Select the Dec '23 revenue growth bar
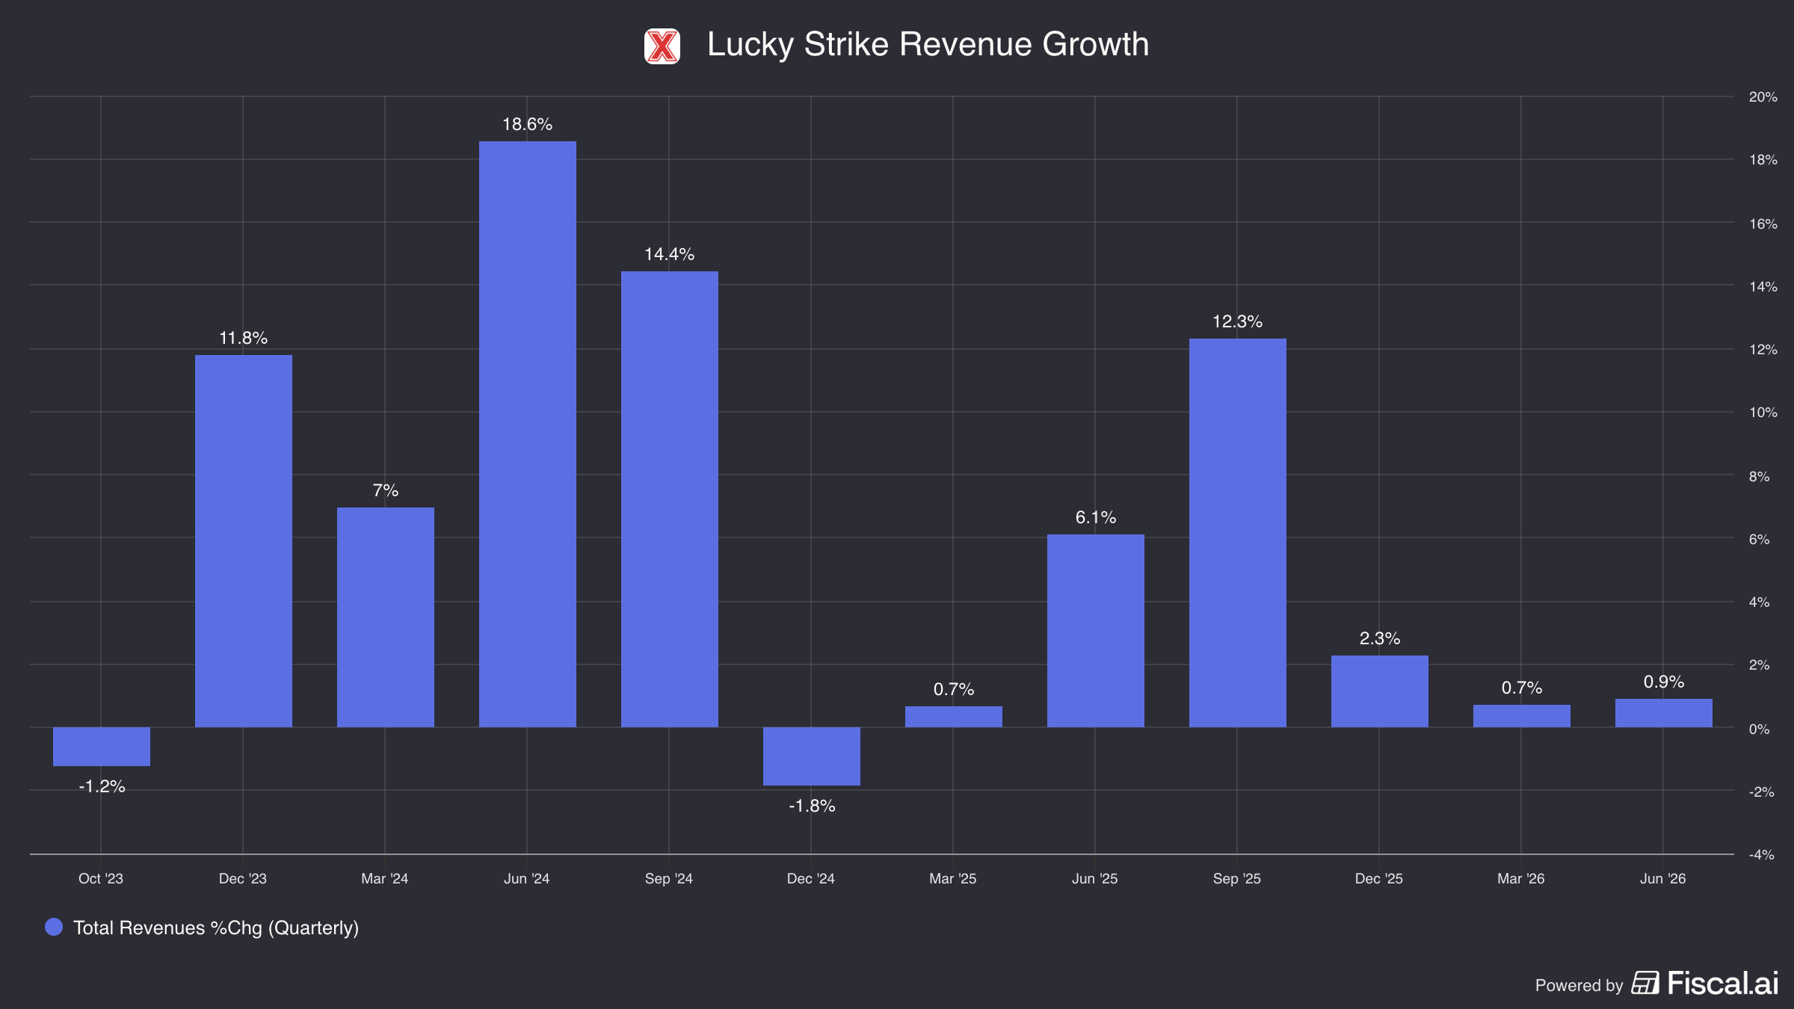Screen dimensions: 1794x1009 point(244,541)
